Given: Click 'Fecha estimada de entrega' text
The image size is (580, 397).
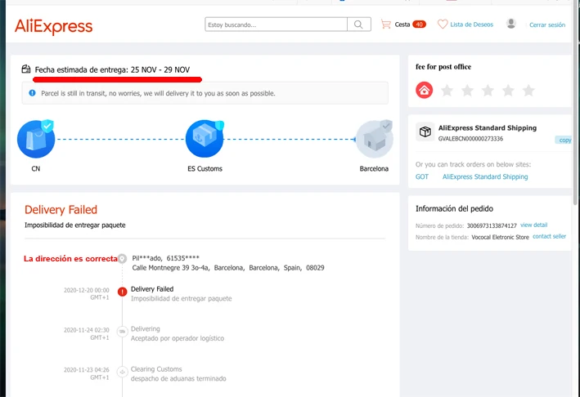Looking at the screenshot, I should click(x=81, y=69).
